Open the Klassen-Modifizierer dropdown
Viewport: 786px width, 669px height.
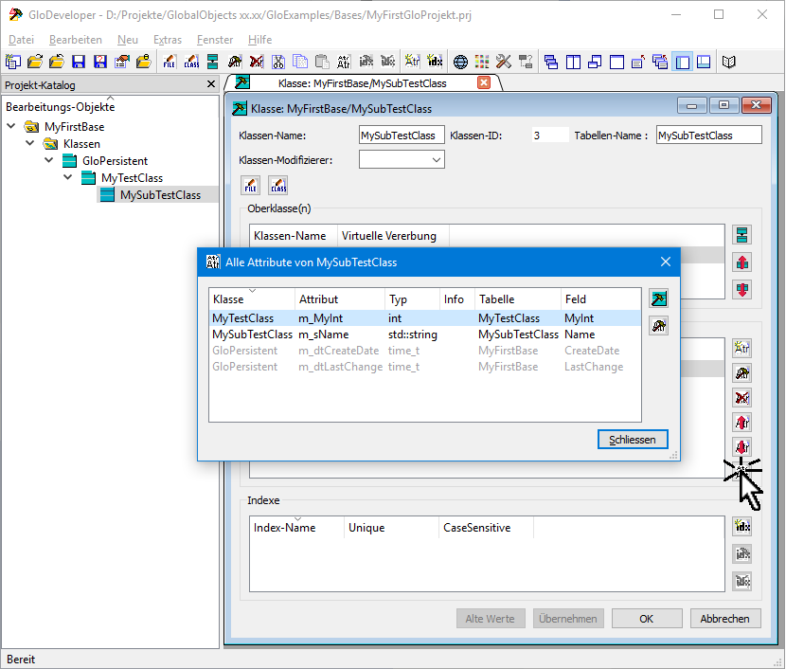(x=437, y=160)
